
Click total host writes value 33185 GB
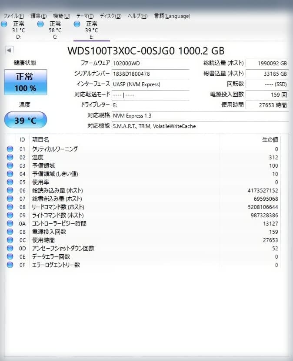click(x=267, y=74)
